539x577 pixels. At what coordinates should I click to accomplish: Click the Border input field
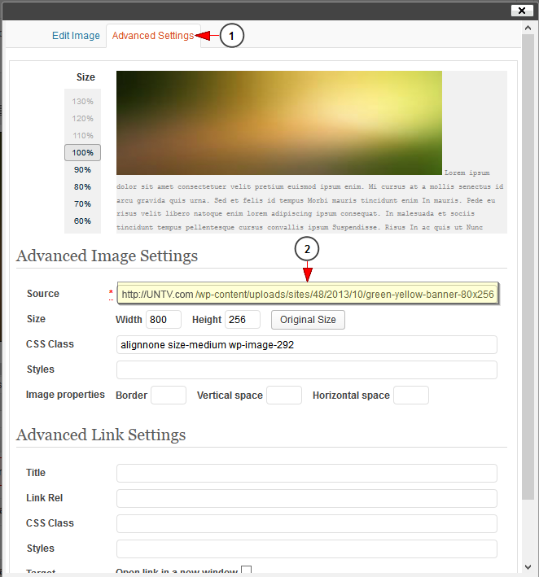click(169, 396)
